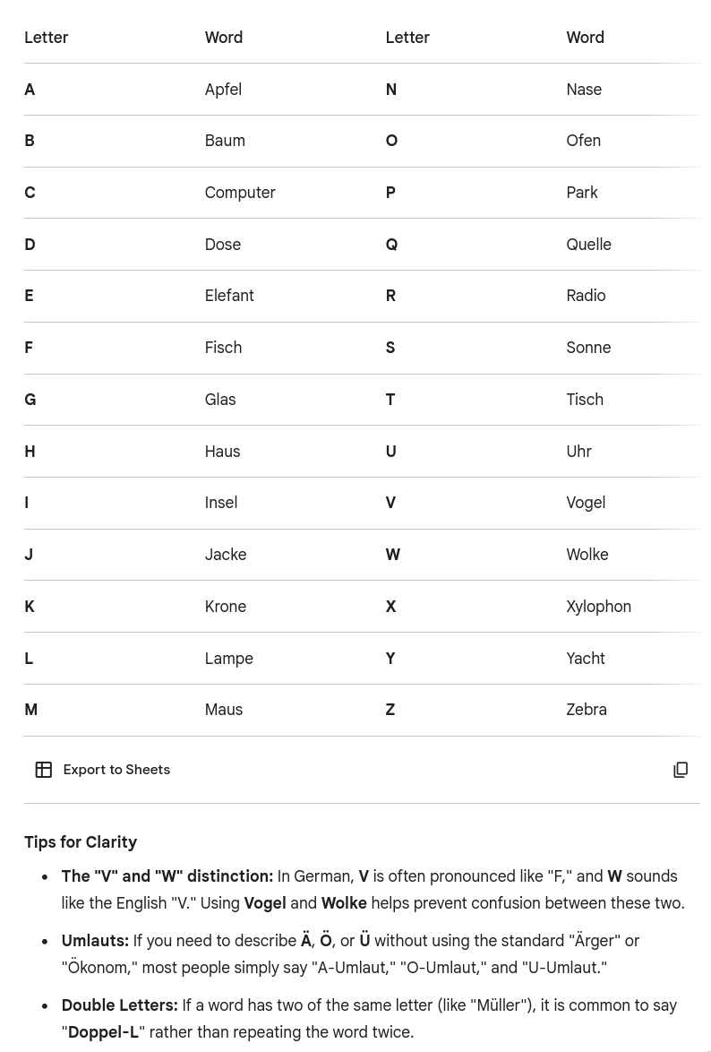This screenshot has height=1052, width=711.
Task: Click the Double Letters: label
Action: tap(119, 1005)
